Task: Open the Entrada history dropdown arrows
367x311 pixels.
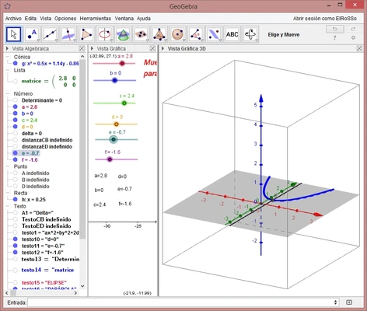Action: [335, 302]
